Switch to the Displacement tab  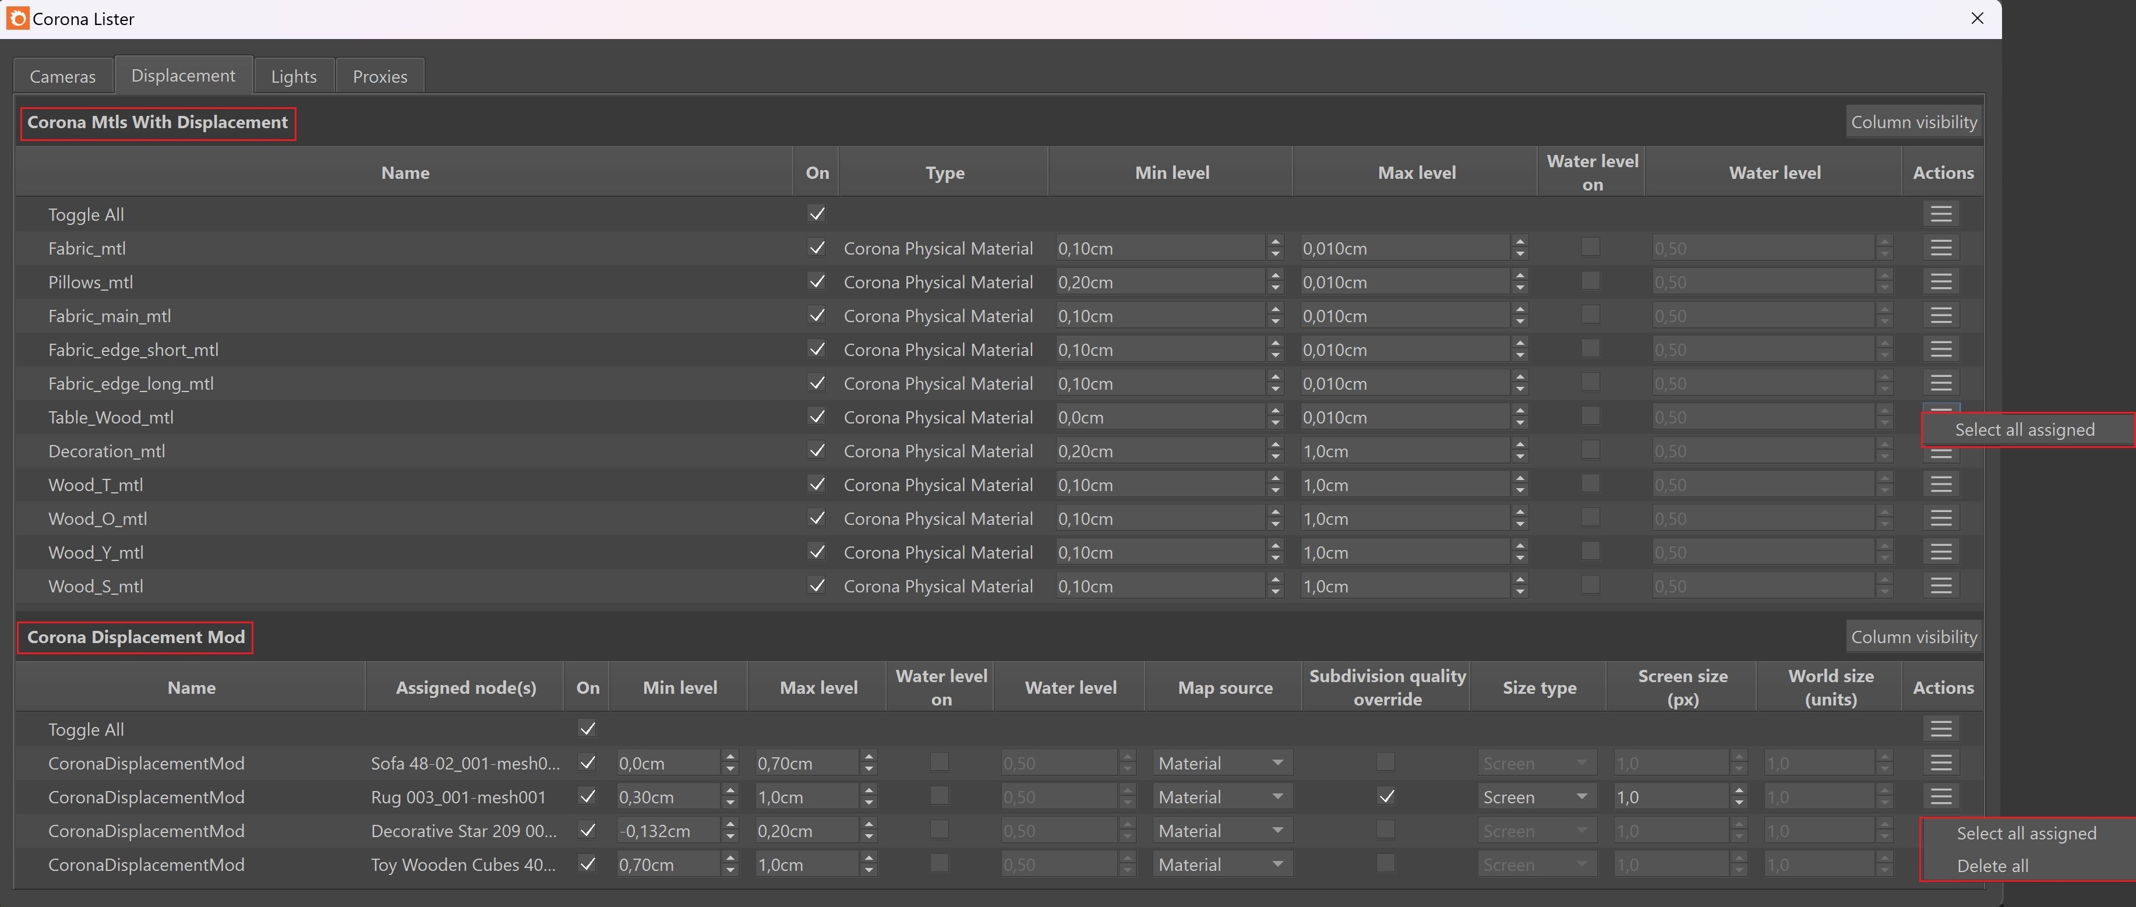click(183, 76)
